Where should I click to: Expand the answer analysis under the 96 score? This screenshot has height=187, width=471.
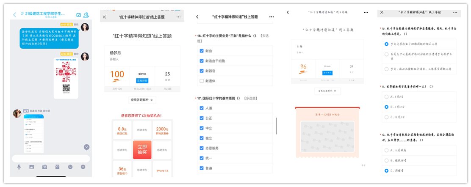(326, 91)
